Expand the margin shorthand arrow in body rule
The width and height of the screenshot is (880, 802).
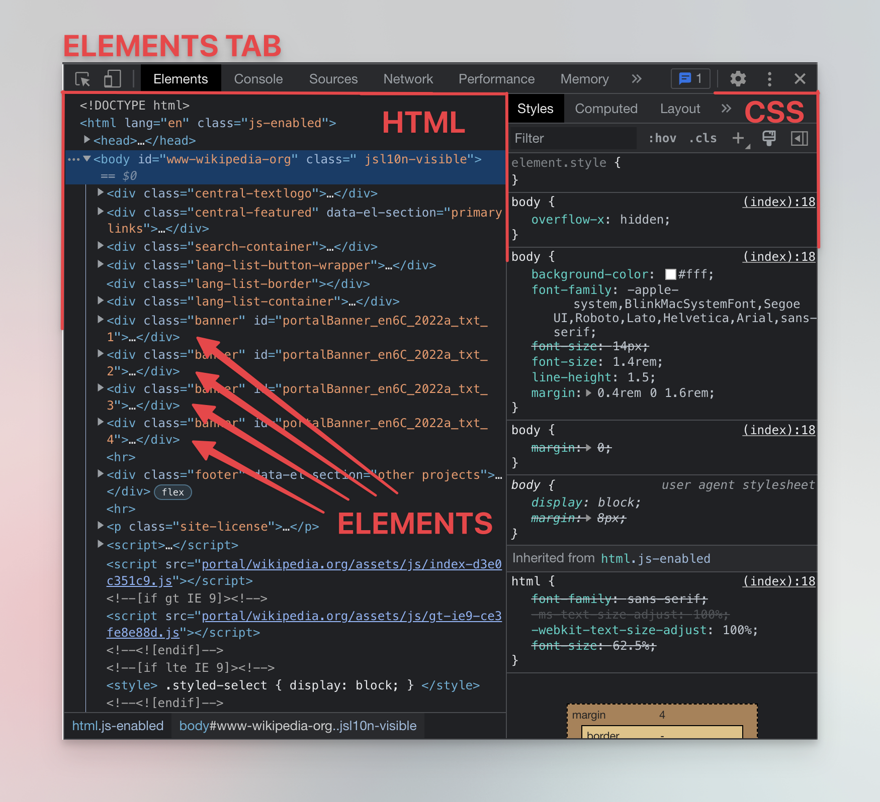[x=589, y=393]
